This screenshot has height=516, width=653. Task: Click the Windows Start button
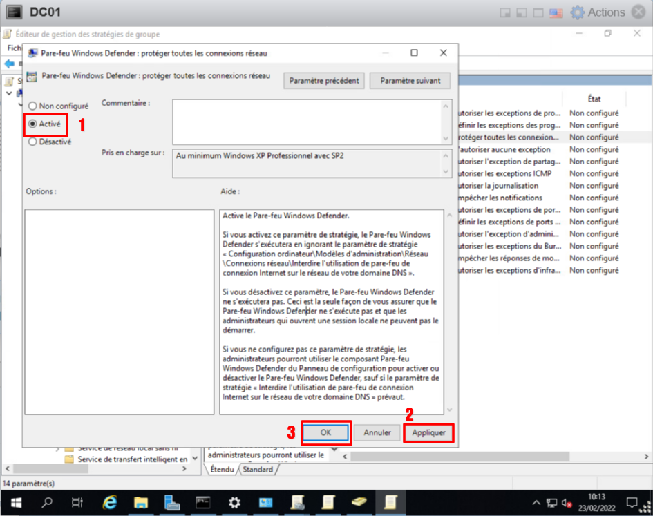point(15,502)
